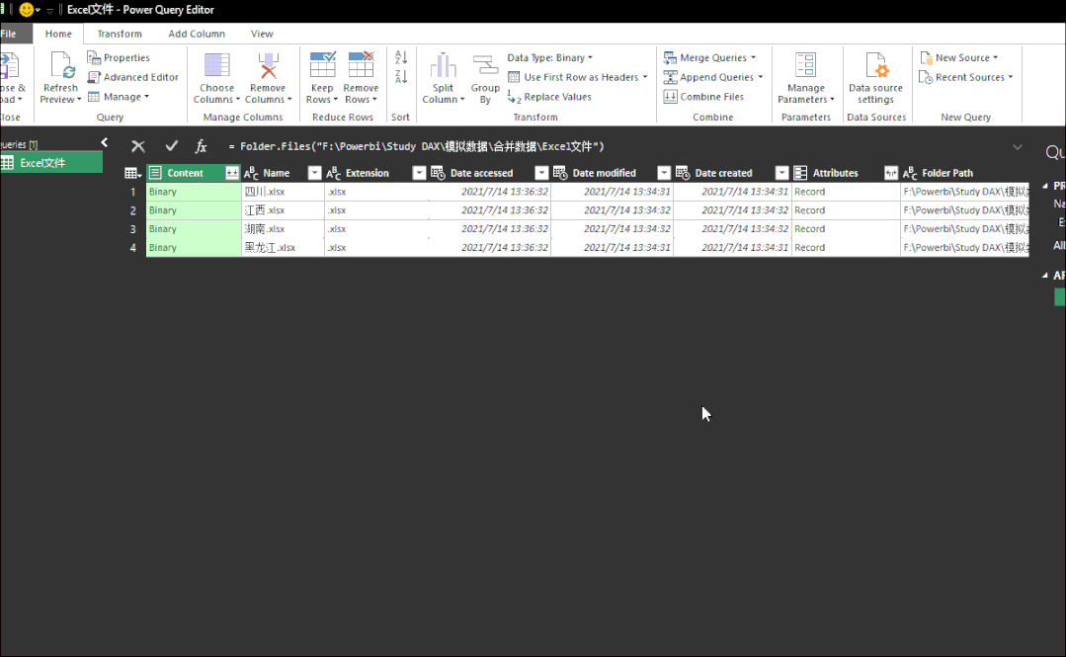Expand the formula bar chevron
Image resolution: width=1066 pixels, height=657 pixels.
[1017, 147]
